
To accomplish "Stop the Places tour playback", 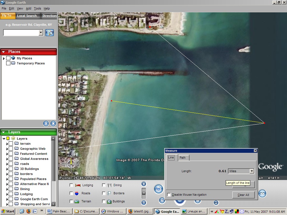I will point(53,123).
